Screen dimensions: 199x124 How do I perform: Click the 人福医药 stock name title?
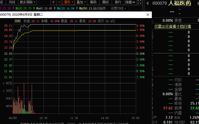pos(180,4)
